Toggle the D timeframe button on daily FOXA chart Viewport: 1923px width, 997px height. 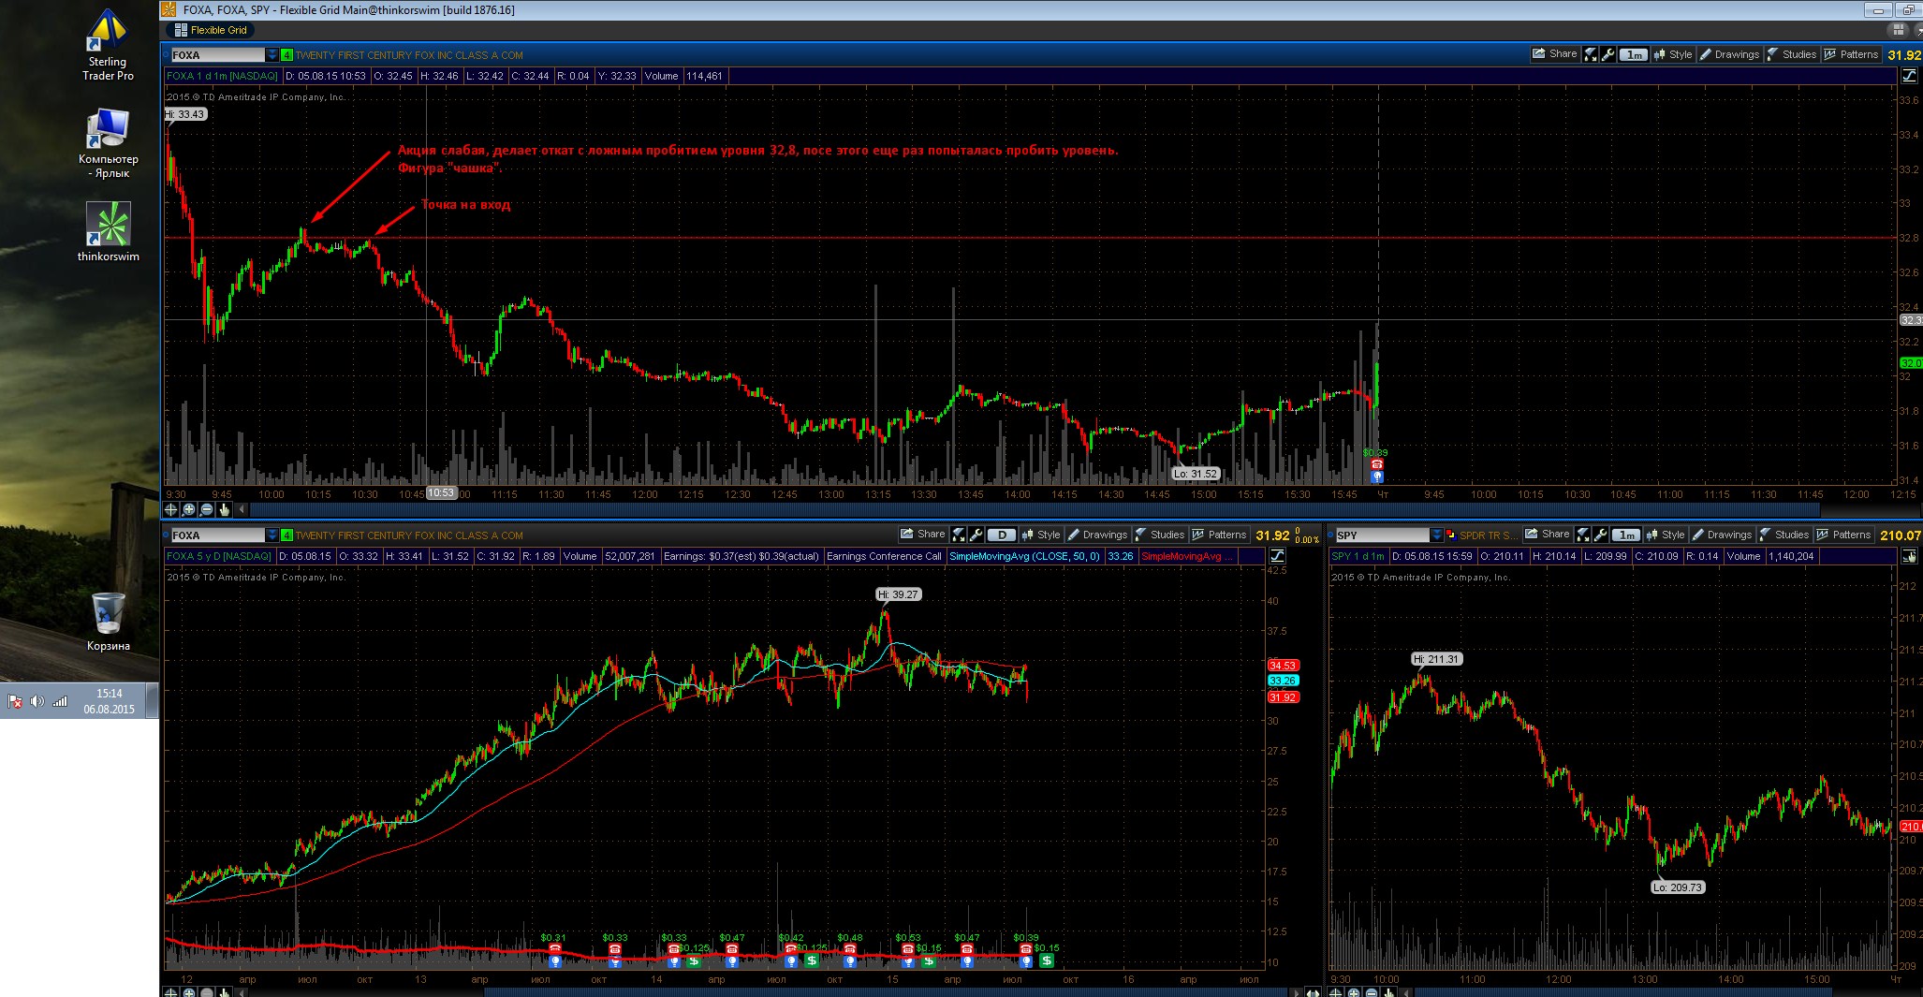pyautogui.click(x=1001, y=535)
